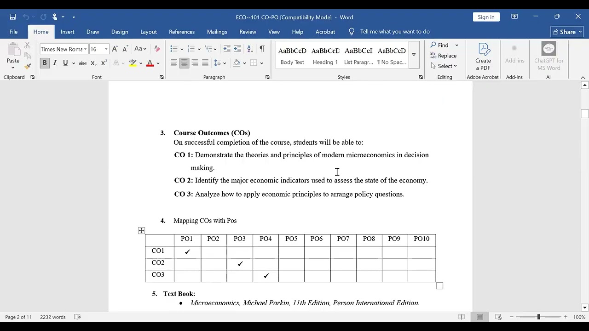This screenshot has width=589, height=331.
Task: Create a PDF with Adobe Acrobat
Action: point(483,56)
